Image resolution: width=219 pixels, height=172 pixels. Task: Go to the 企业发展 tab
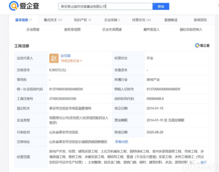[112, 20]
